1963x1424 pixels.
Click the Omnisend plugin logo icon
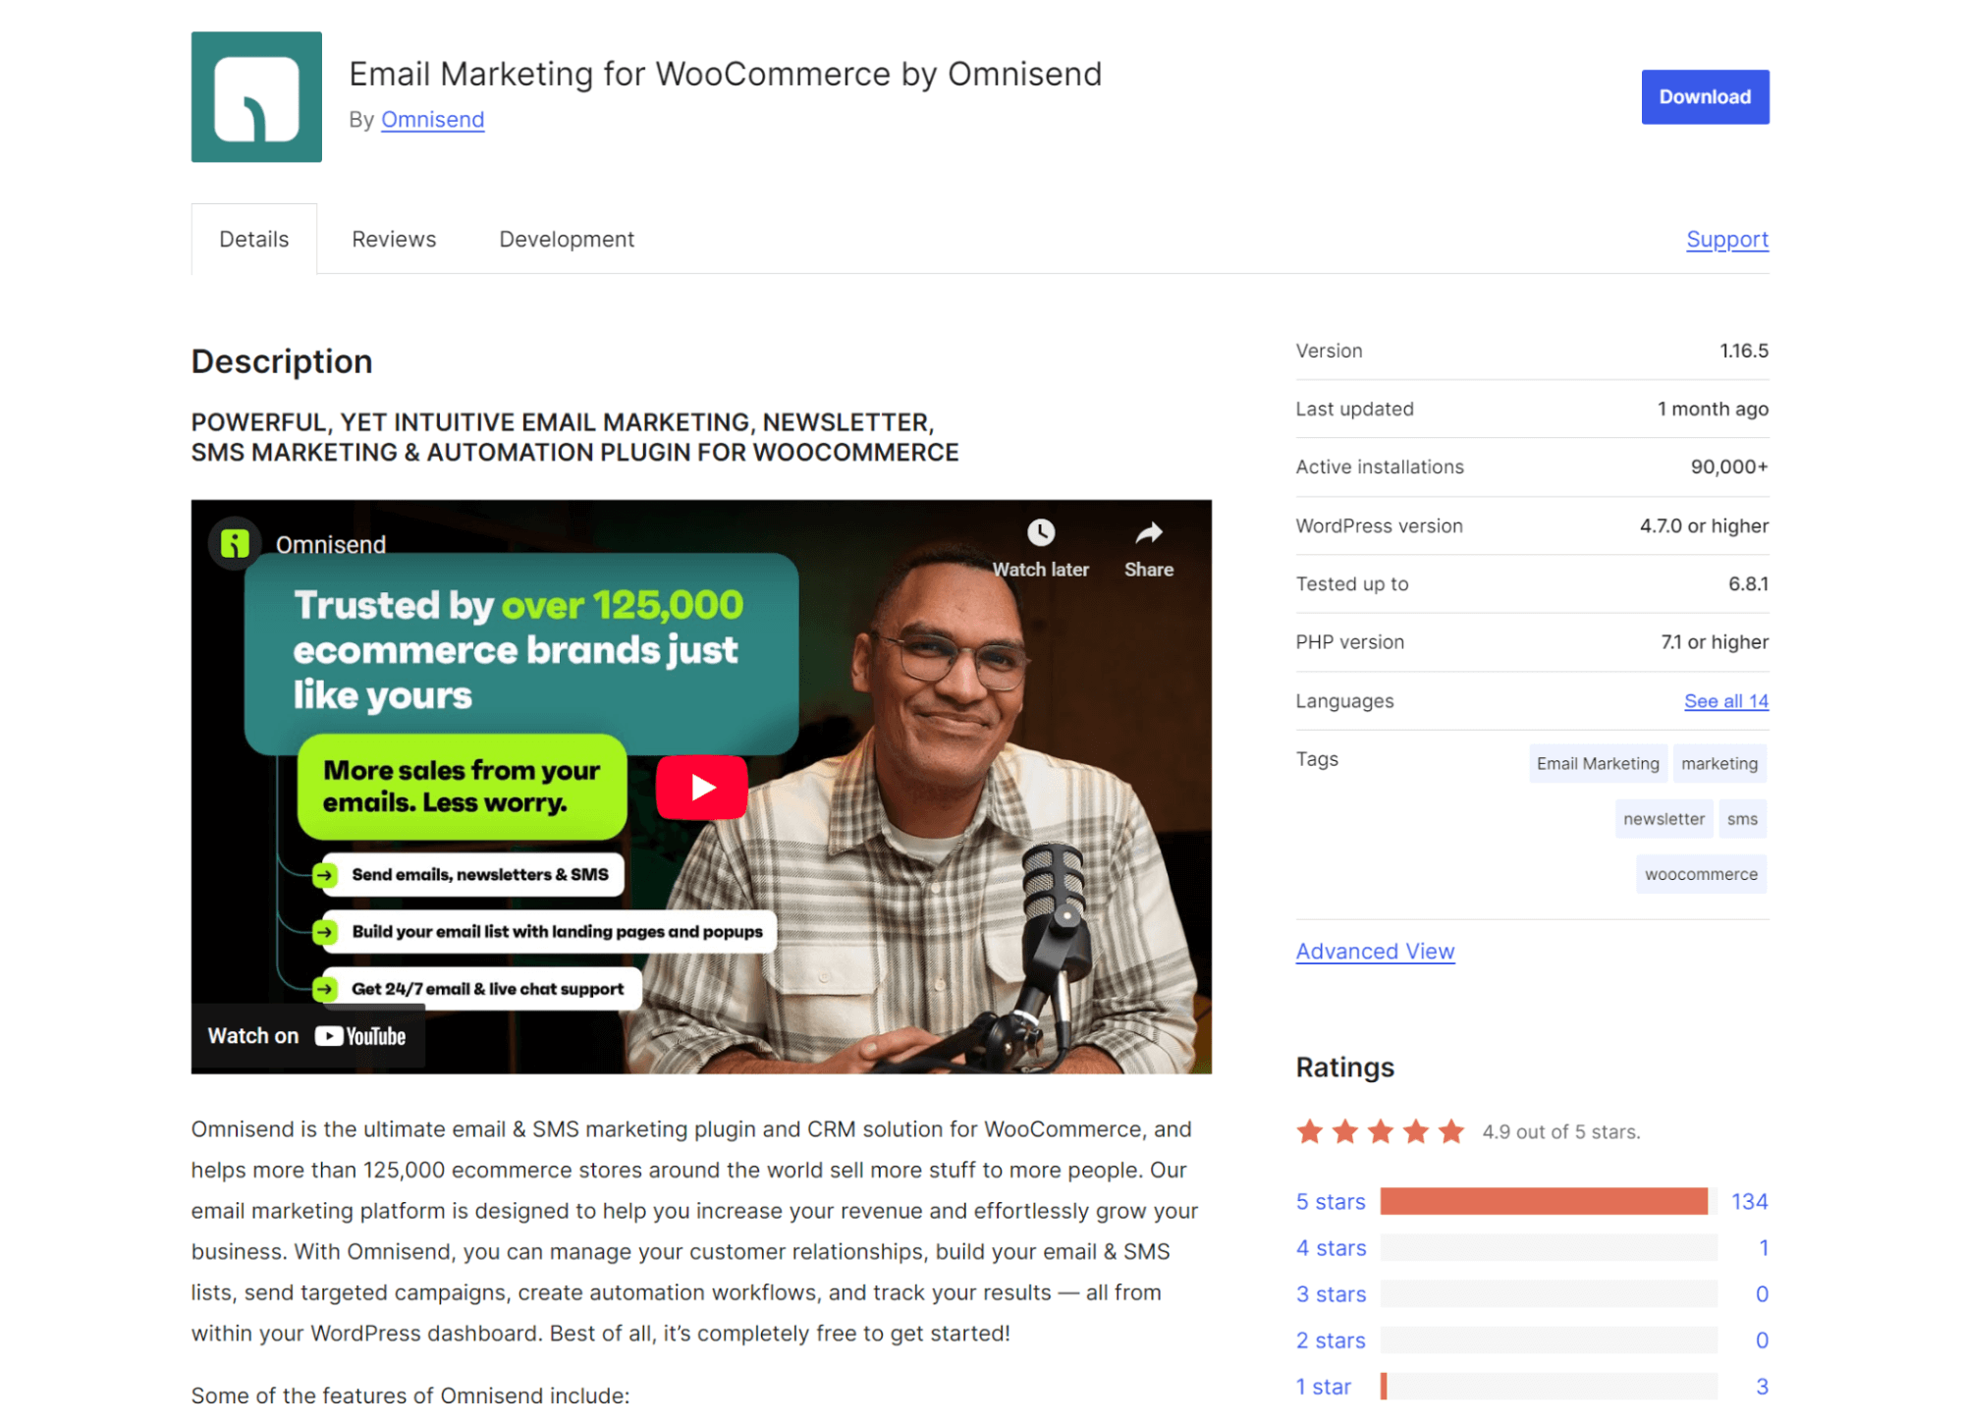pos(256,96)
